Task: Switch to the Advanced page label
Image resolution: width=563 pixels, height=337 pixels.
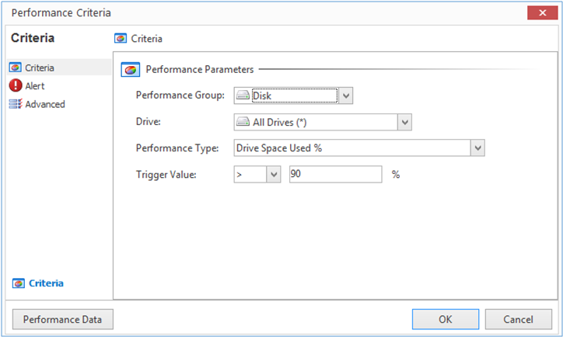Action: [45, 104]
